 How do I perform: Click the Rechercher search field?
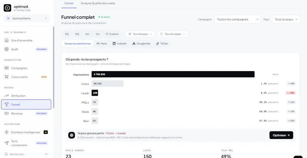click(27, 154)
